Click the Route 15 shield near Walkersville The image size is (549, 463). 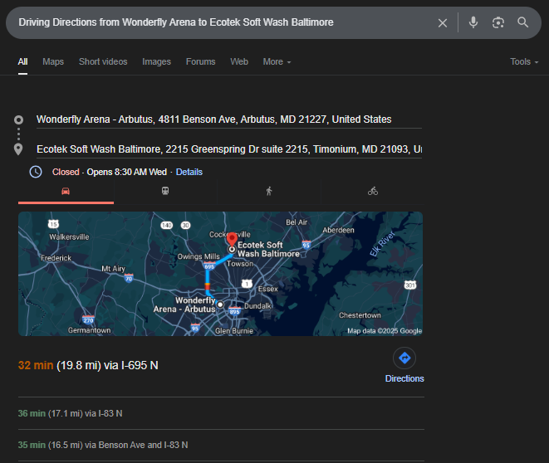click(x=53, y=224)
